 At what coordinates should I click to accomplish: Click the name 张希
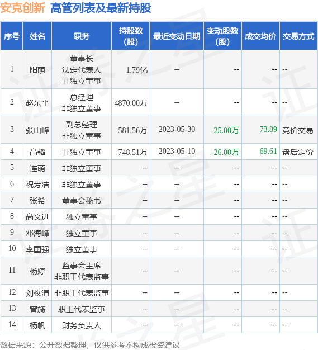(x=37, y=201)
